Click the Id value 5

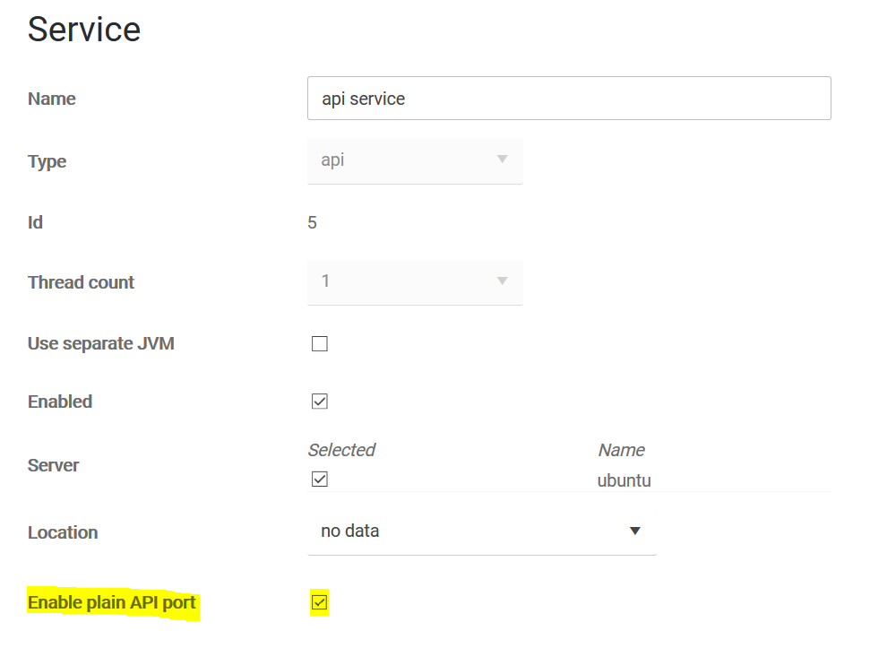coord(312,222)
